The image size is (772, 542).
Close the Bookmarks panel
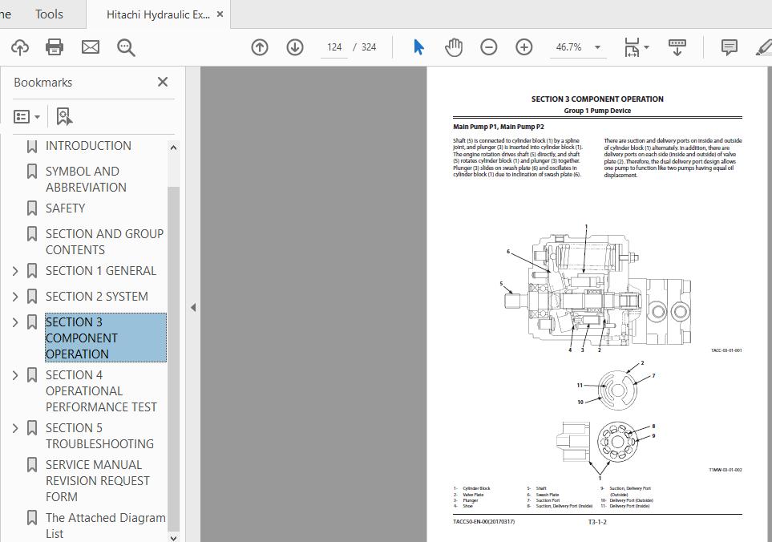point(163,82)
